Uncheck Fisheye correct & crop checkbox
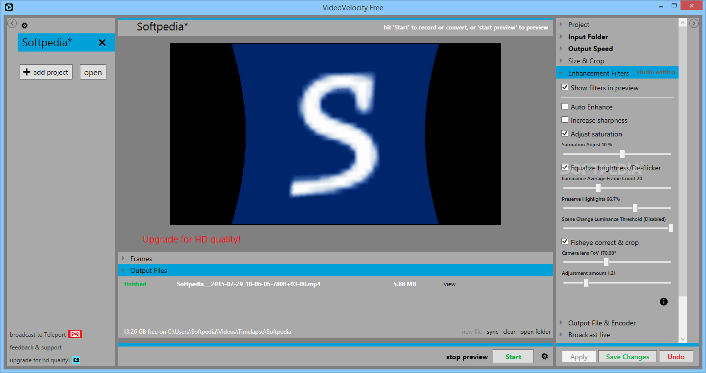The image size is (706, 373). tap(565, 242)
